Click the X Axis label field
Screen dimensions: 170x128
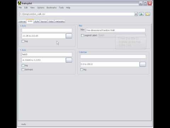47,30
